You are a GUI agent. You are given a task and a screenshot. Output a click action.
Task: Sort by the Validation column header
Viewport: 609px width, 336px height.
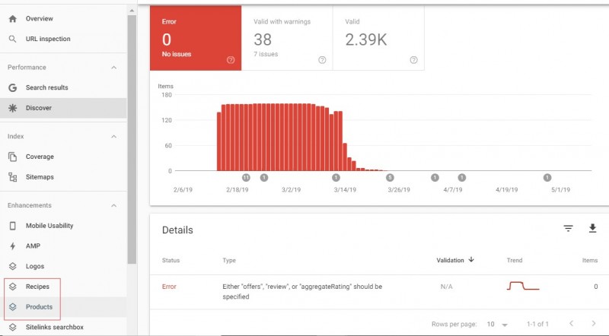tap(455, 260)
